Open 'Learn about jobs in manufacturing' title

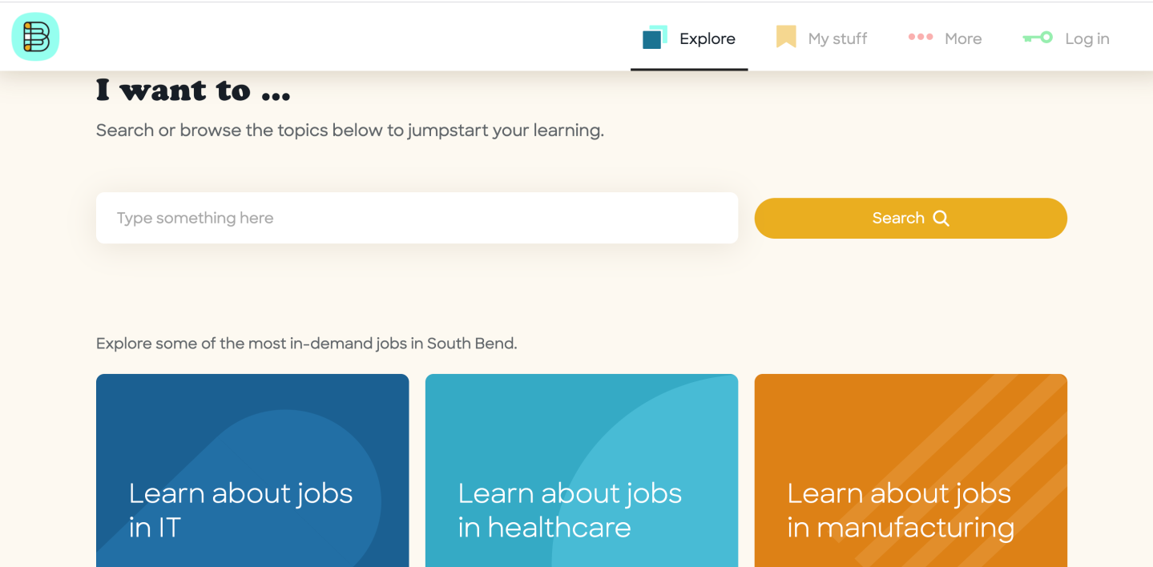pyautogui.click(x=901, y=510)
